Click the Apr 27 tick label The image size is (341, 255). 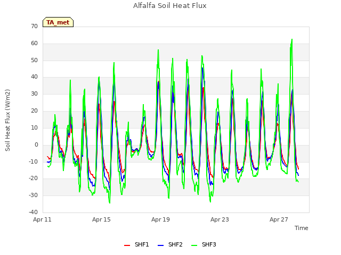click(x=279, y=219)
